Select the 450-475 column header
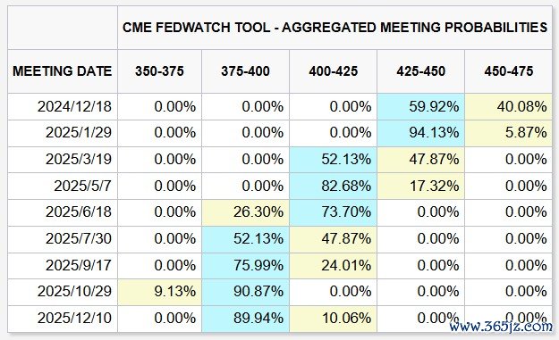 (x=508, y=71)
